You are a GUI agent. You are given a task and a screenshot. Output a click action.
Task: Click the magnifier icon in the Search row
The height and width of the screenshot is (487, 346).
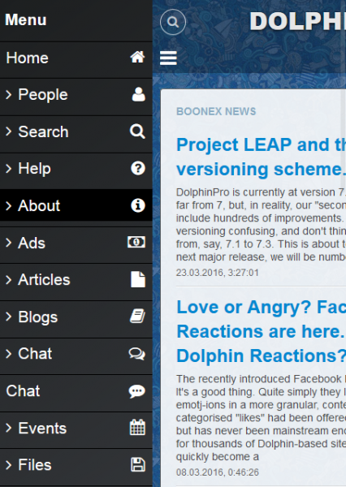(x=137, y=131)
